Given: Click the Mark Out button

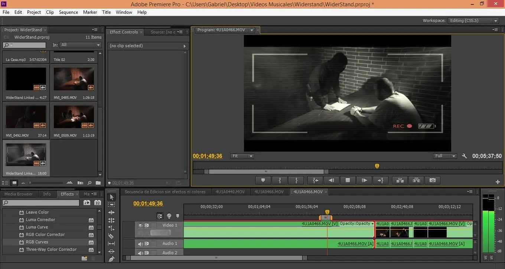Looking at the screenshot, I should (x=296, y=180).
